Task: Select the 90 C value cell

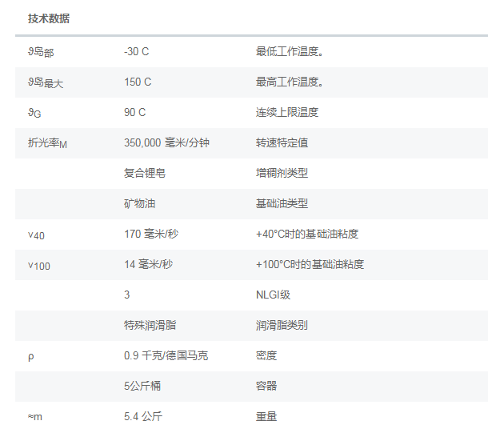Action: [x=134, y=112]
